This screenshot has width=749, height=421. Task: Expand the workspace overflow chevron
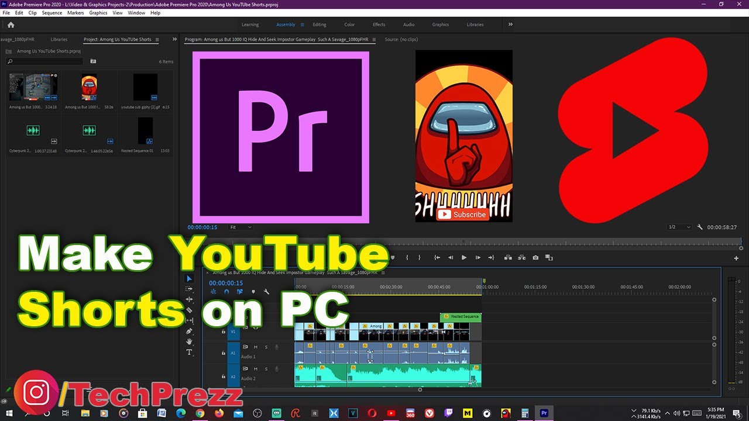coord(510,25)
